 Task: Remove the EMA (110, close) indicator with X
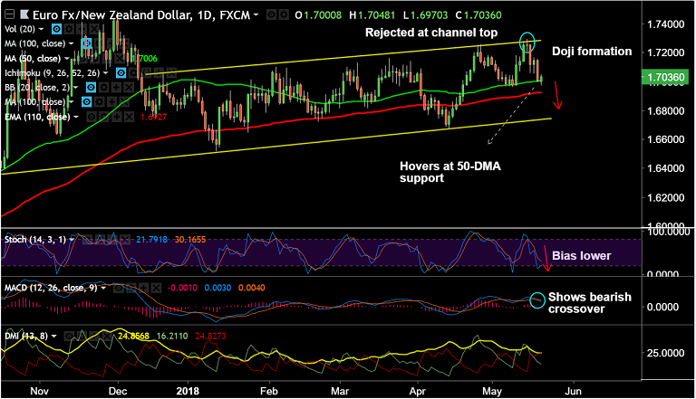point(129,117)
